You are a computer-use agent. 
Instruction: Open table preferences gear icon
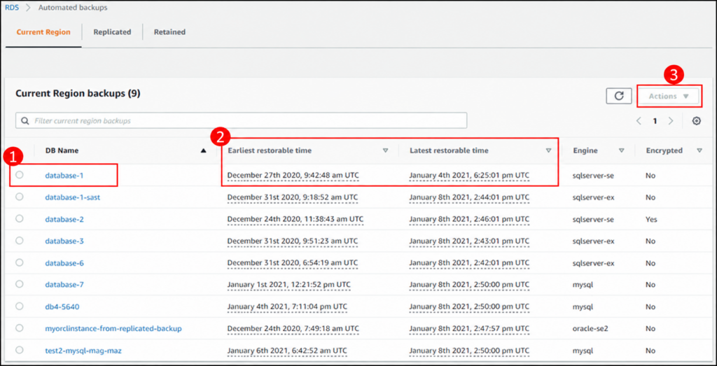[697, 121]
